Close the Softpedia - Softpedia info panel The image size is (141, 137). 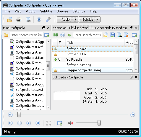pos(136,77)
